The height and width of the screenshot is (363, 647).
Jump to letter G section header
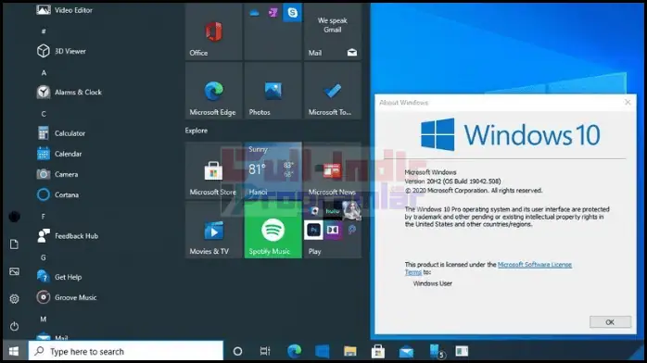(44, 257)
